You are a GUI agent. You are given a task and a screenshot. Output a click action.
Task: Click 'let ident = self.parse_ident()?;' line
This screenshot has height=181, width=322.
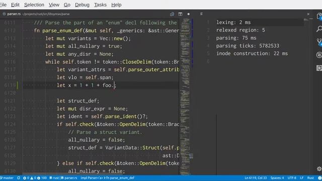click(x=102, y=116)
